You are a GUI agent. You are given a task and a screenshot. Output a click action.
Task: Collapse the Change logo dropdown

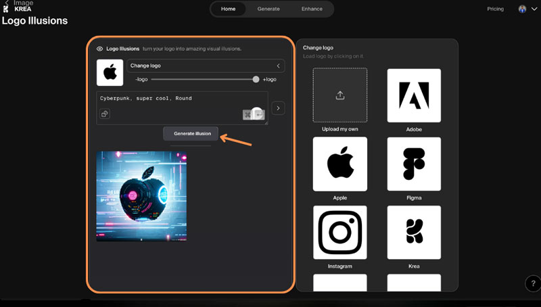pyautogui.click(x=278, y=66)
